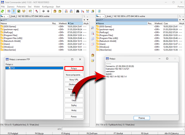The image size is (185, 135).
Task: Click the F5 Kopiuj function button
Action: [x=66, y=133]
